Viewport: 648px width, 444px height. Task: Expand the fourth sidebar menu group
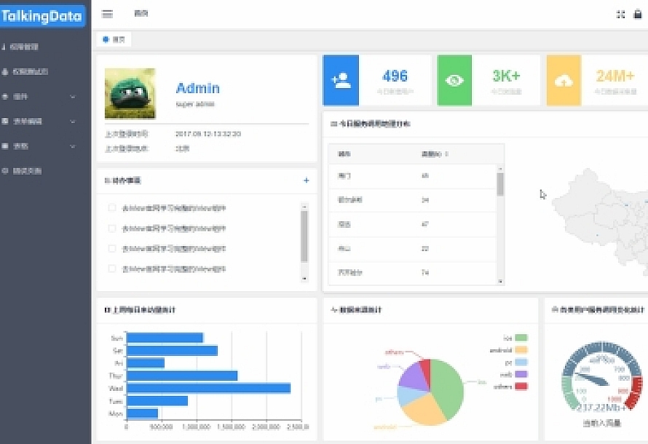point(45,122)
